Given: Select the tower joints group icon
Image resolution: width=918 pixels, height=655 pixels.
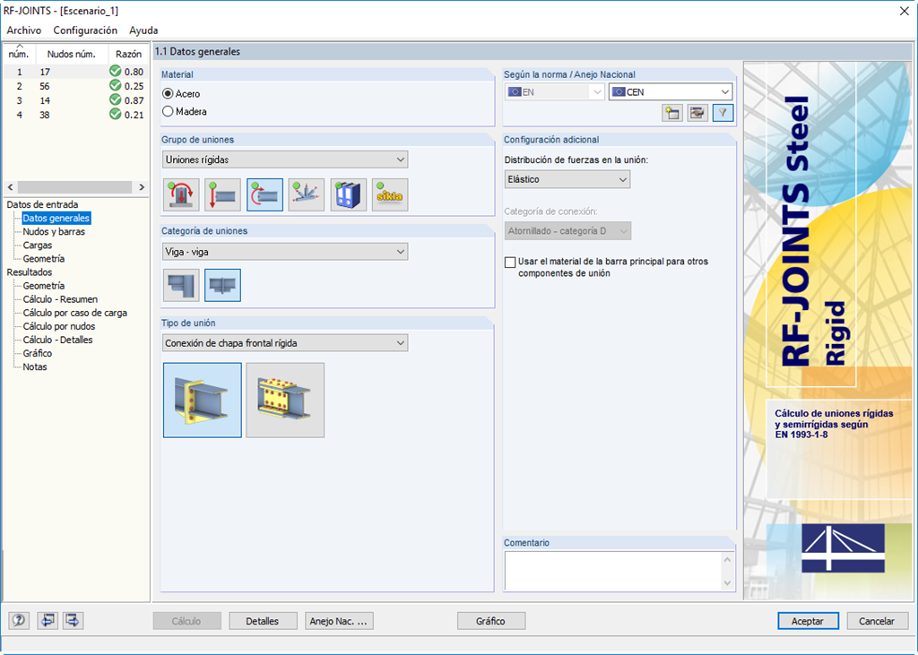Looking at the screenshot, I should click(x=307, y=195).
